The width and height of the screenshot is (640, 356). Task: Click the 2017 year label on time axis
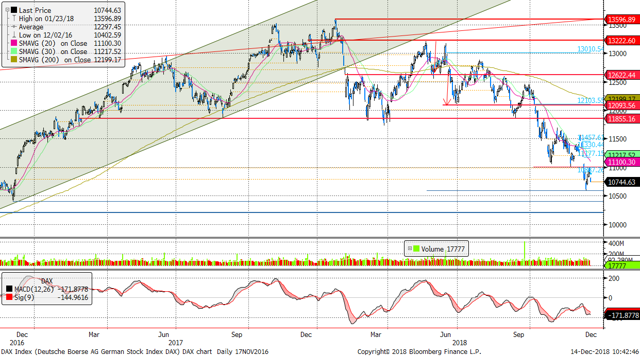176,342
